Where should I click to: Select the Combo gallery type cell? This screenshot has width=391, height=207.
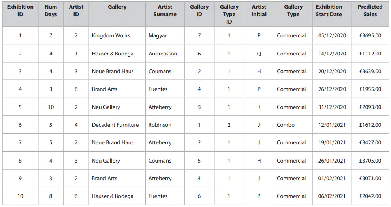293,125
